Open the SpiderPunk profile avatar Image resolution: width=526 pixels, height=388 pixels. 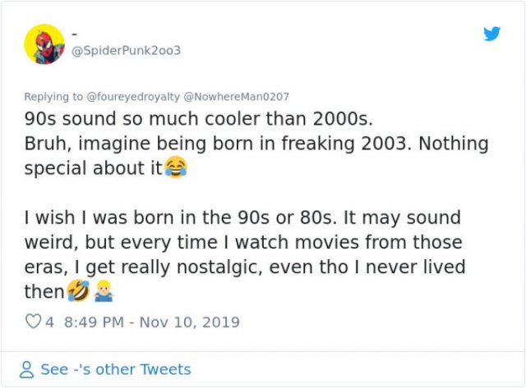pyautogui.click(x=44, y=43)
